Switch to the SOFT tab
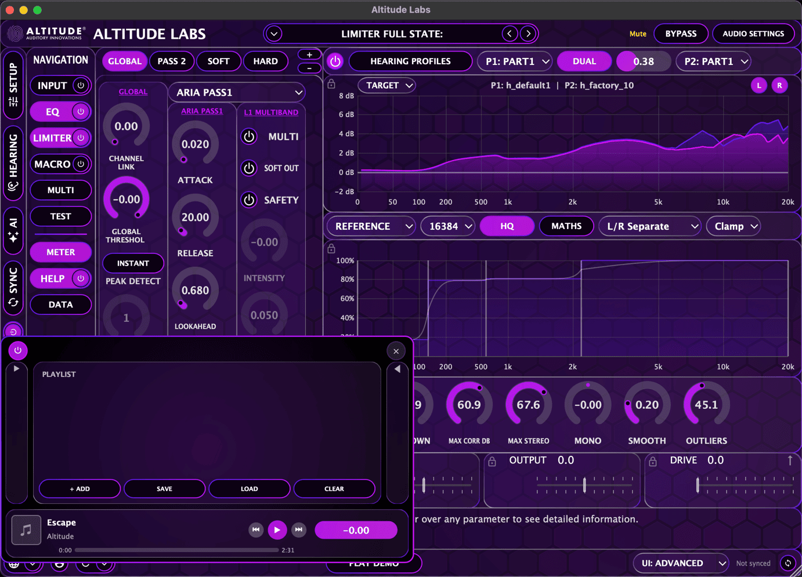The image size is (802, 577). pyautogui.click(x=219, y=61)
